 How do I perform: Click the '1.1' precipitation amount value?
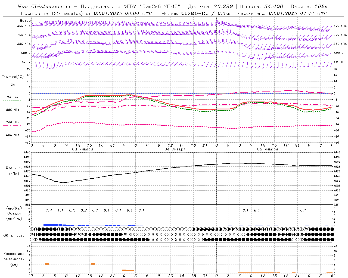(60, 210)
